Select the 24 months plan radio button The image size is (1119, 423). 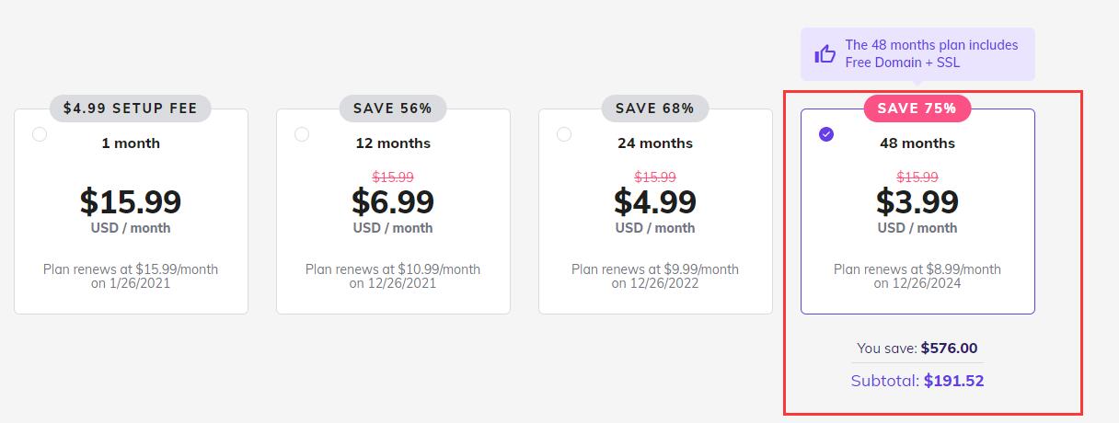(564, 134)
